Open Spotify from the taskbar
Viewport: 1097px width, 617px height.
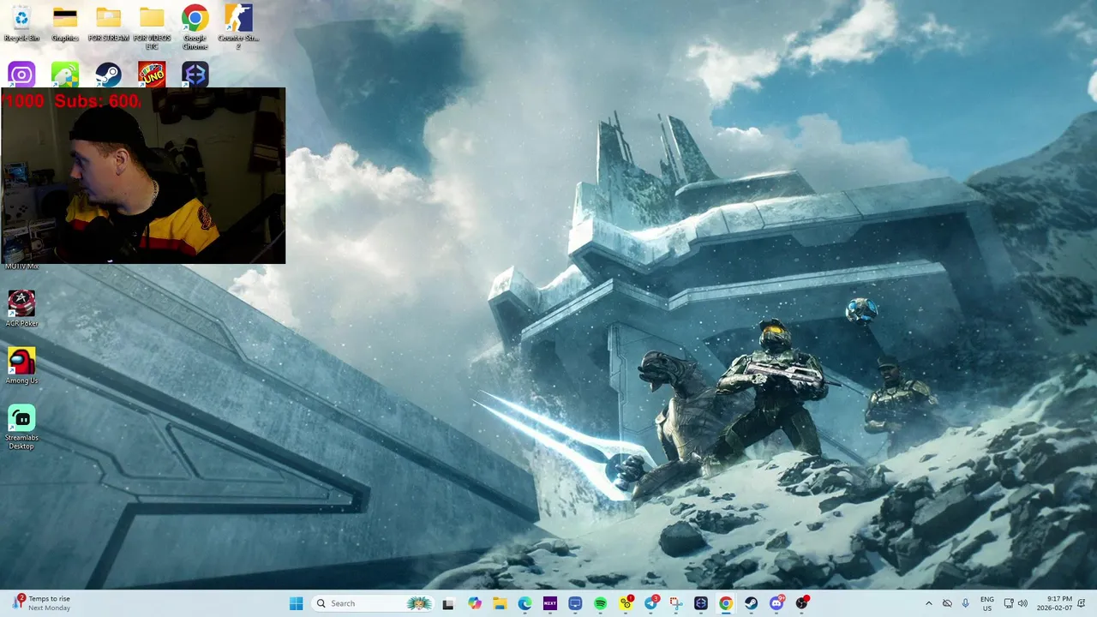pos(600,603)
